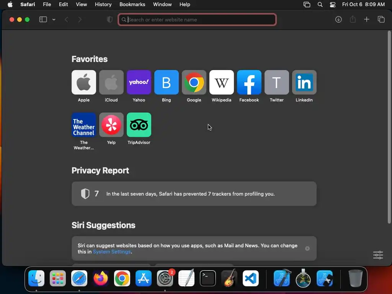The width and height of the screenshot is (392, 294).
Task: Dismiss the Siri Suggestions notice
Action: click(x=307, y=248)
